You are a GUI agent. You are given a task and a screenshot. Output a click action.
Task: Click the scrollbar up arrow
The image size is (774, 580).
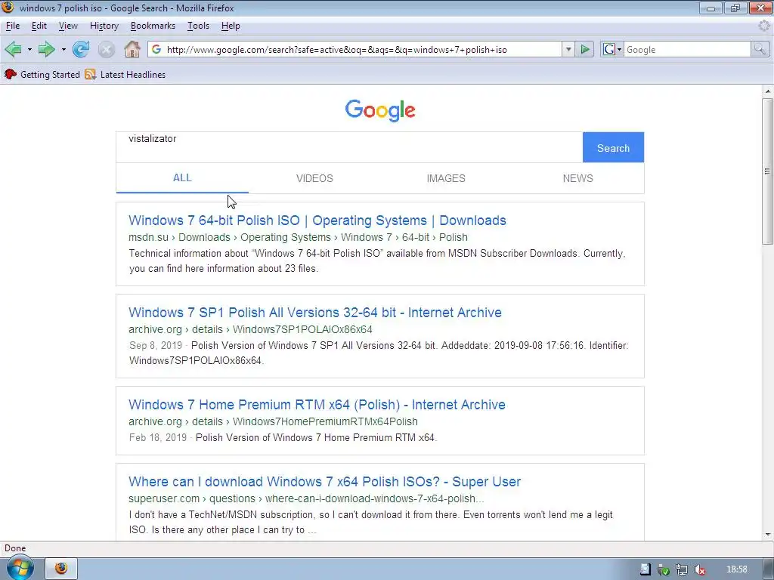767,91
